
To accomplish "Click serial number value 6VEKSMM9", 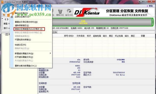I will click(121, 60).
